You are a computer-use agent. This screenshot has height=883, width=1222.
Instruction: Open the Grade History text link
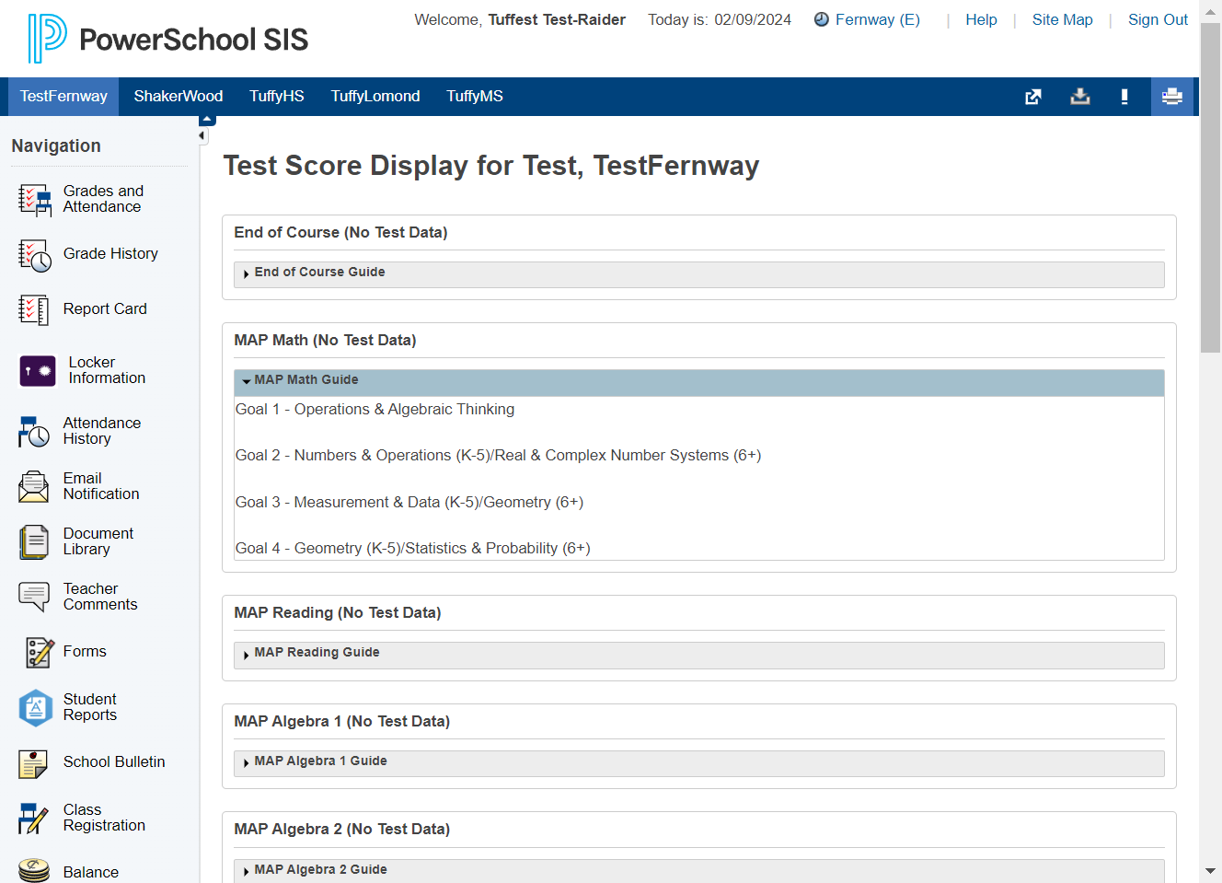pyautogui.click(x=110, y=254)
